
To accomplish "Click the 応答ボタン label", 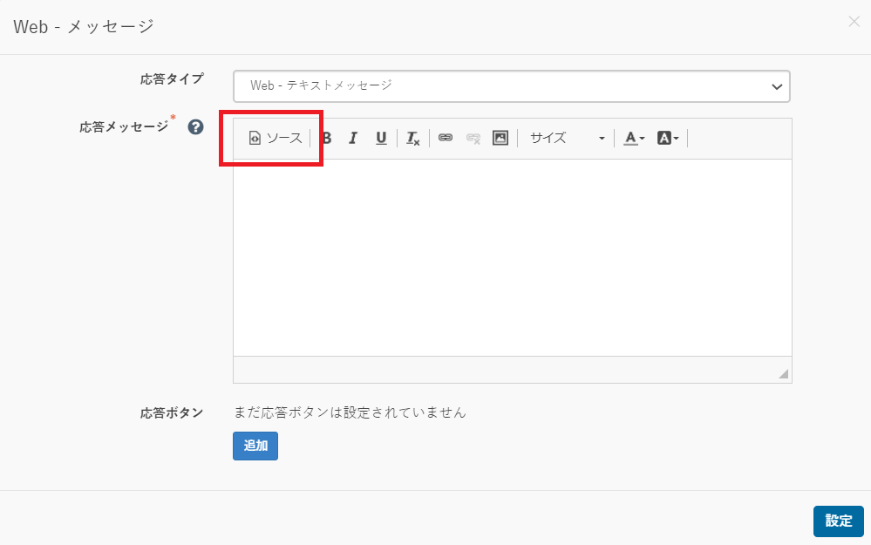I will point(172,412).
